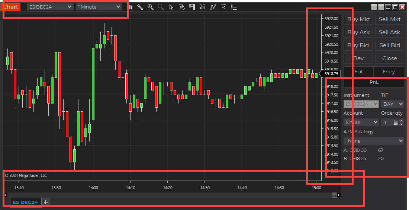Click the current price marker 5918.75
This screenshot has width=409, height=210.
tap(330, 74)
